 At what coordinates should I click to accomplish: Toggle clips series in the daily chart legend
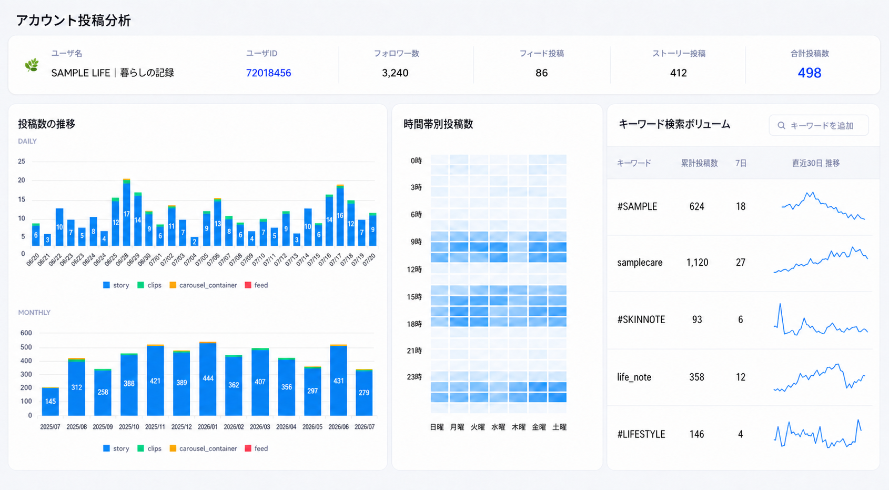[x=149, y=285]
